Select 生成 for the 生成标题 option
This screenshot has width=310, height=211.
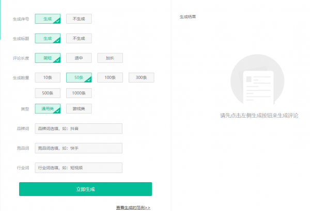pyautogui.click(x=48, y=38)
